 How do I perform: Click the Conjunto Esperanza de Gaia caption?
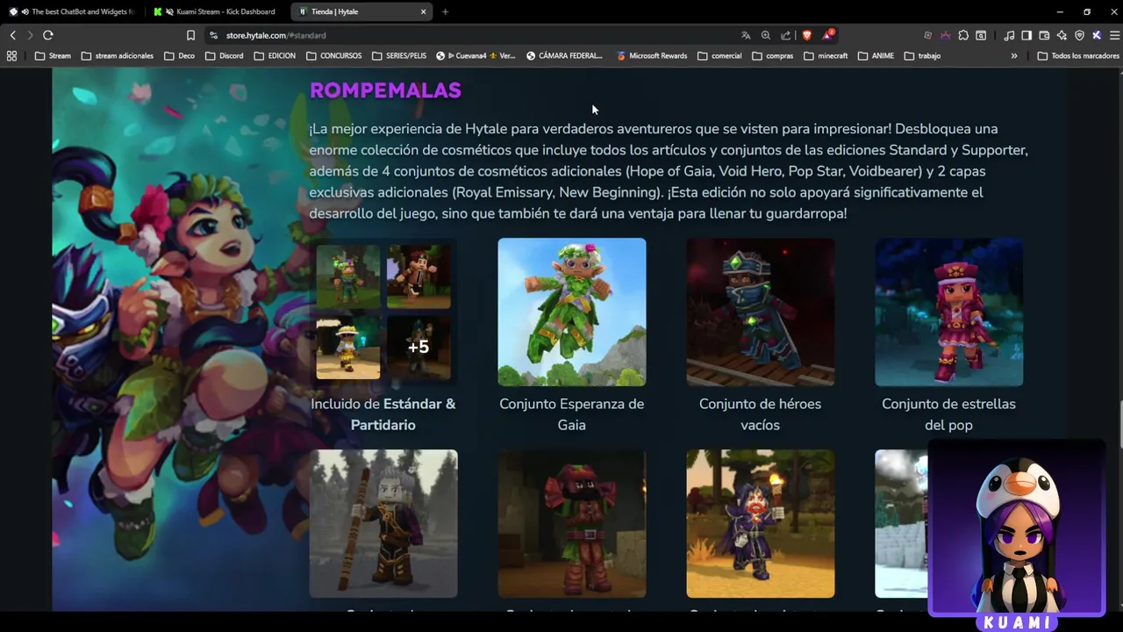pos(572,414)
